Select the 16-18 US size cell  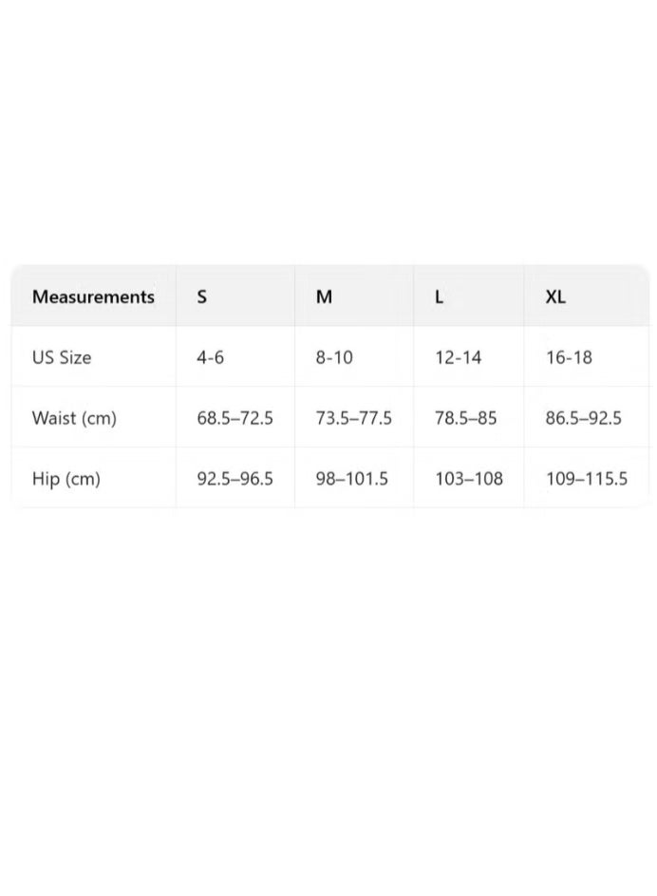tap(569, 357)
